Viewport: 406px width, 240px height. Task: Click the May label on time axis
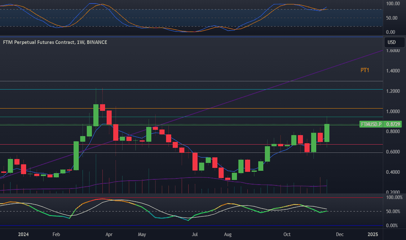click(x=142, y=234)
